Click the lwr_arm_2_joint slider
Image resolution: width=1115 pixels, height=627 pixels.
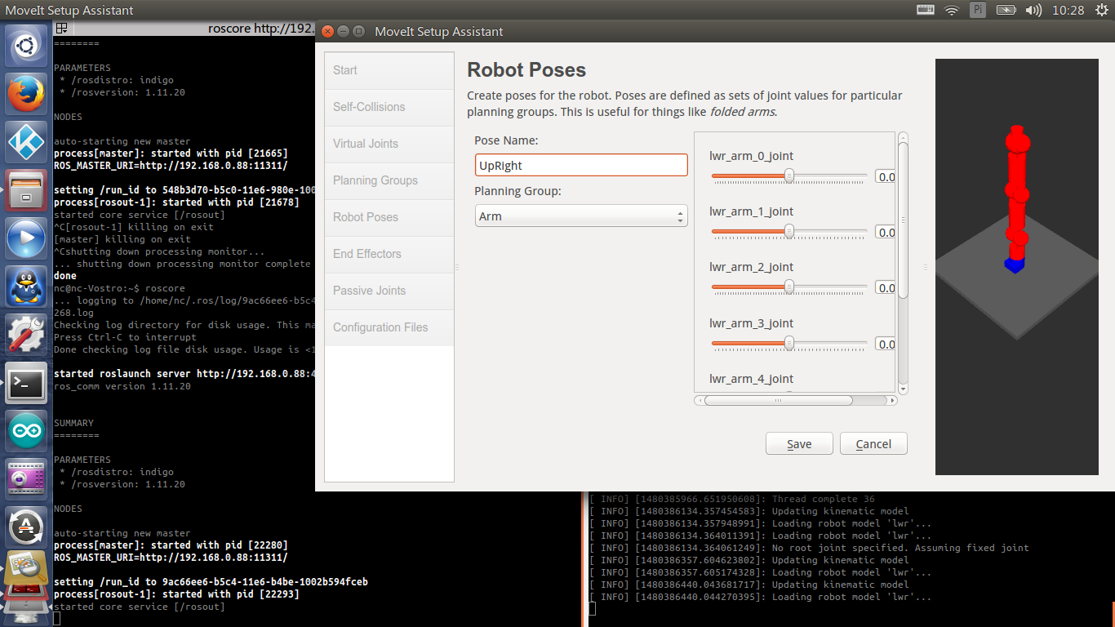pos(789,287)
